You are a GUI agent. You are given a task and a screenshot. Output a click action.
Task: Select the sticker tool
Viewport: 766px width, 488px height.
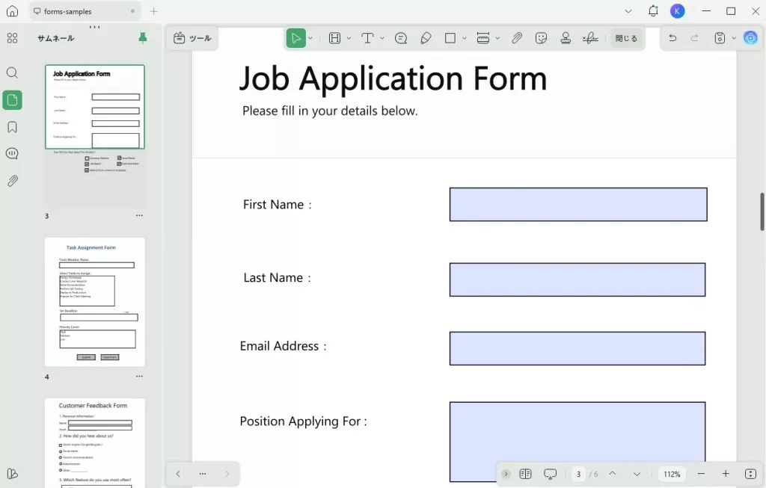542,38
